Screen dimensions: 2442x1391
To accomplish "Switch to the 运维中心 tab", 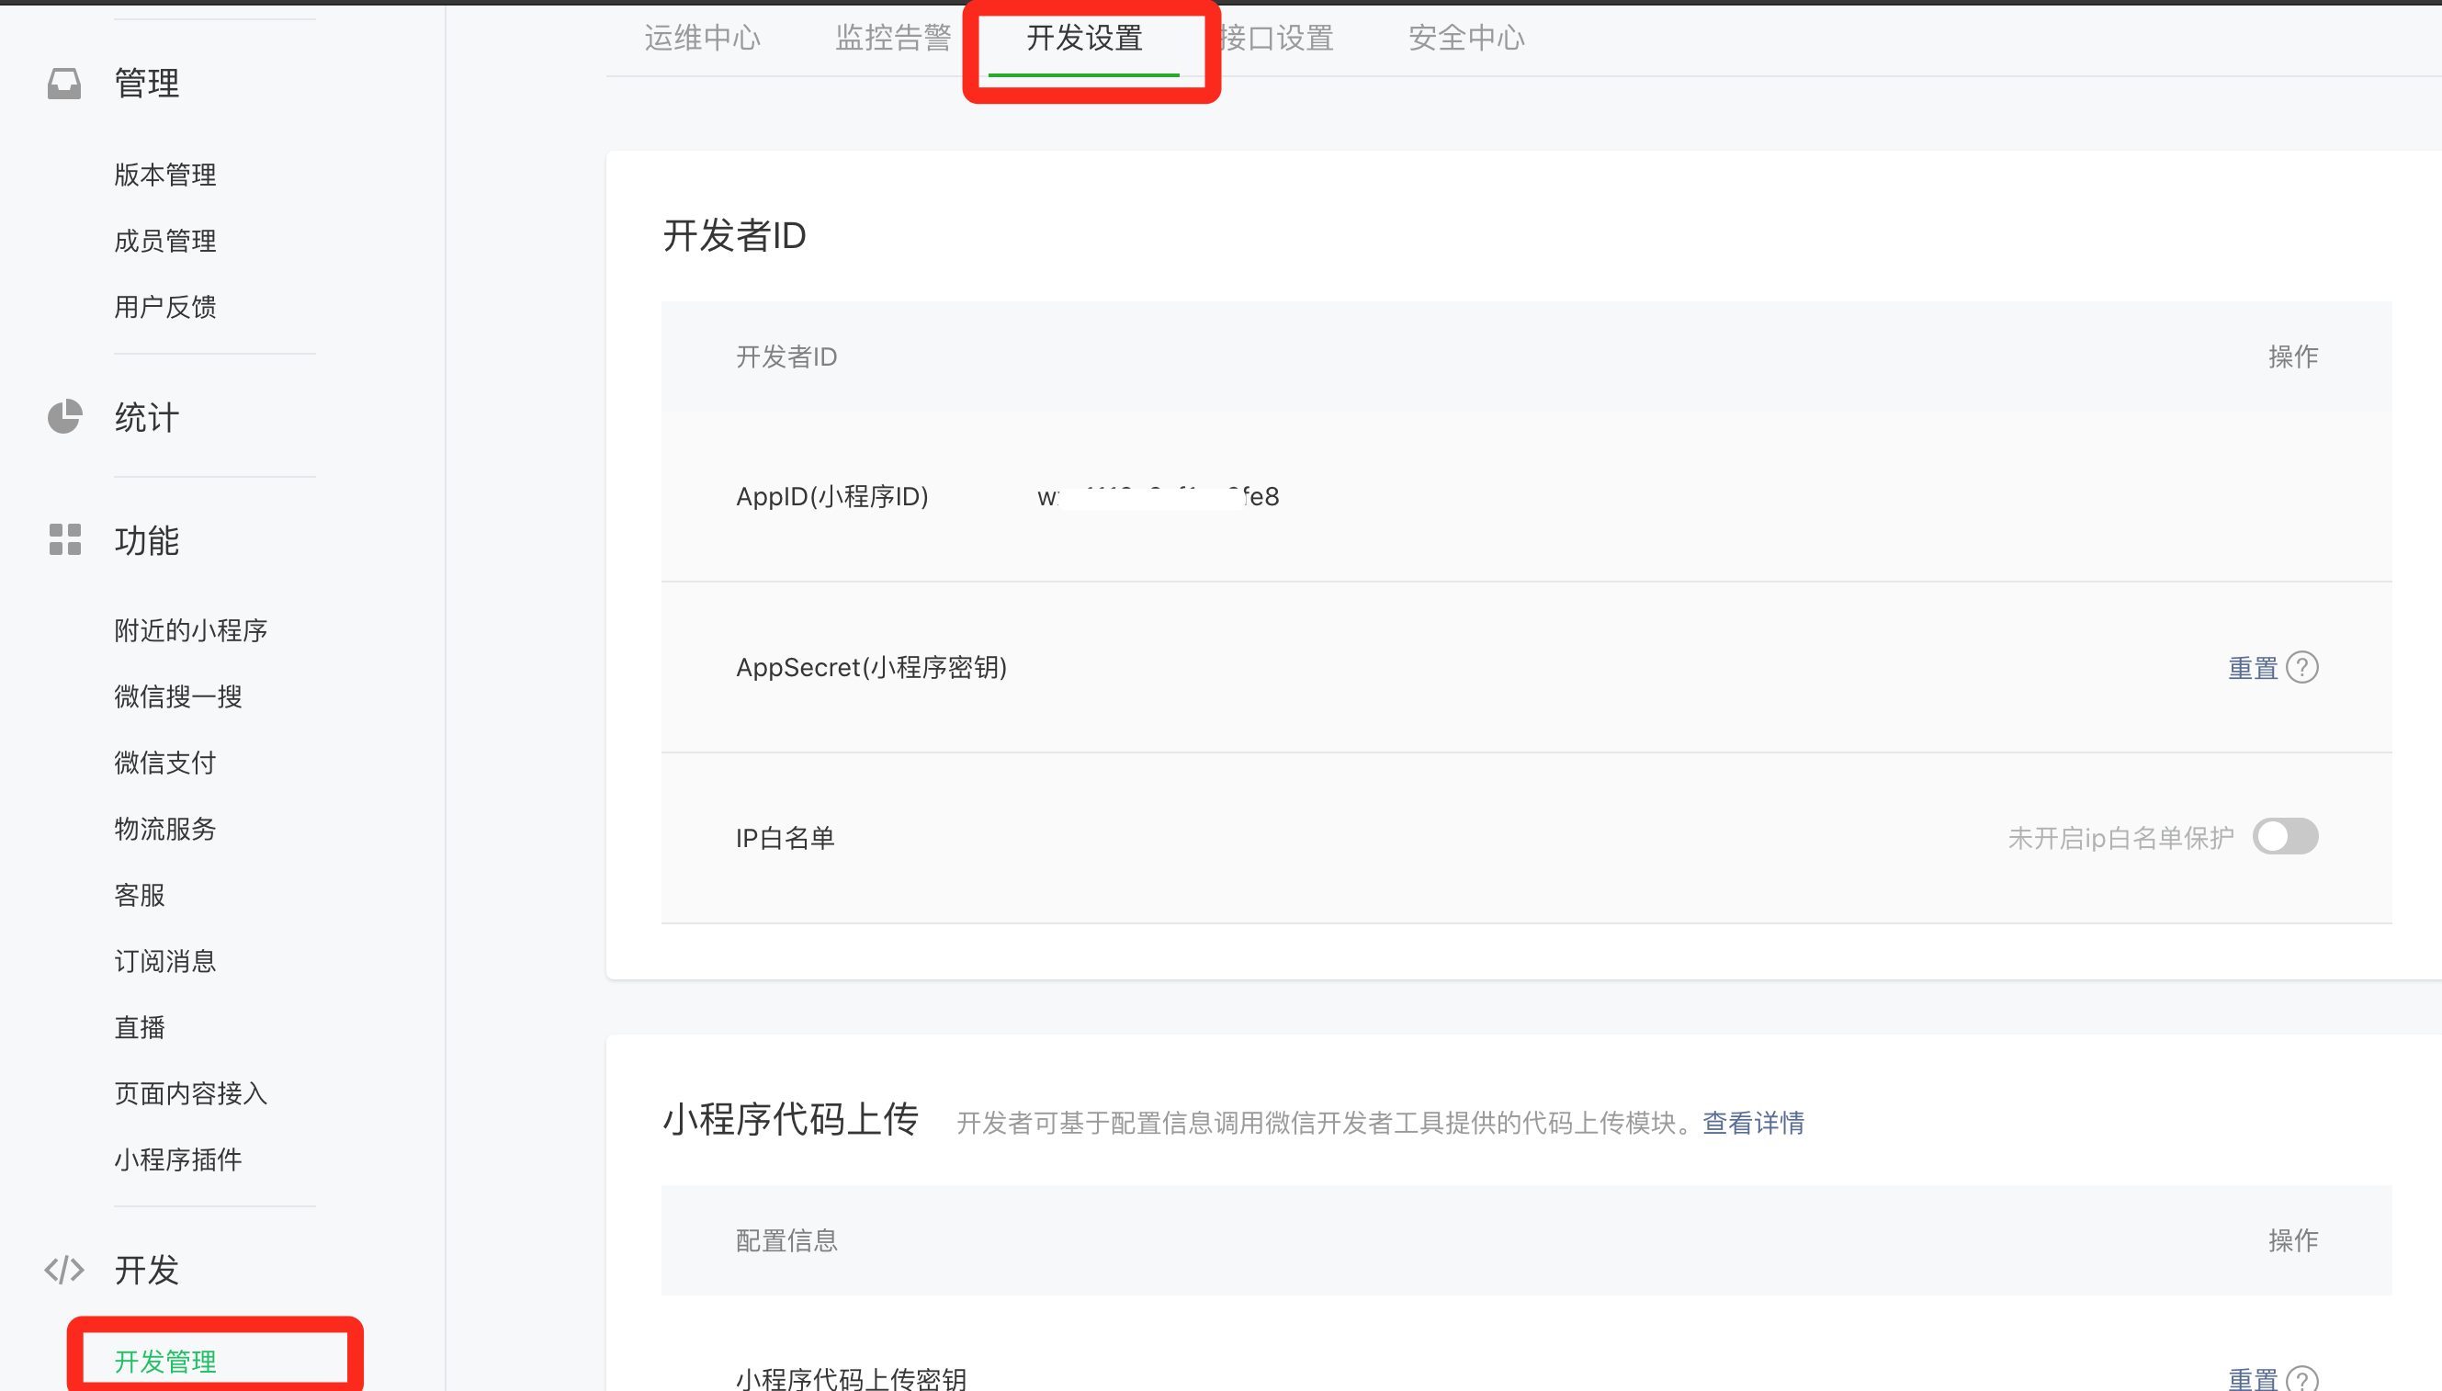I will coord(702,39).
